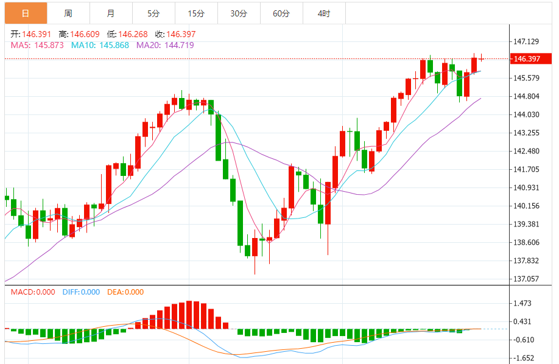Choose the 30分 timeframe tab
The width and height of the screenshot is (559, 364).
239,13
